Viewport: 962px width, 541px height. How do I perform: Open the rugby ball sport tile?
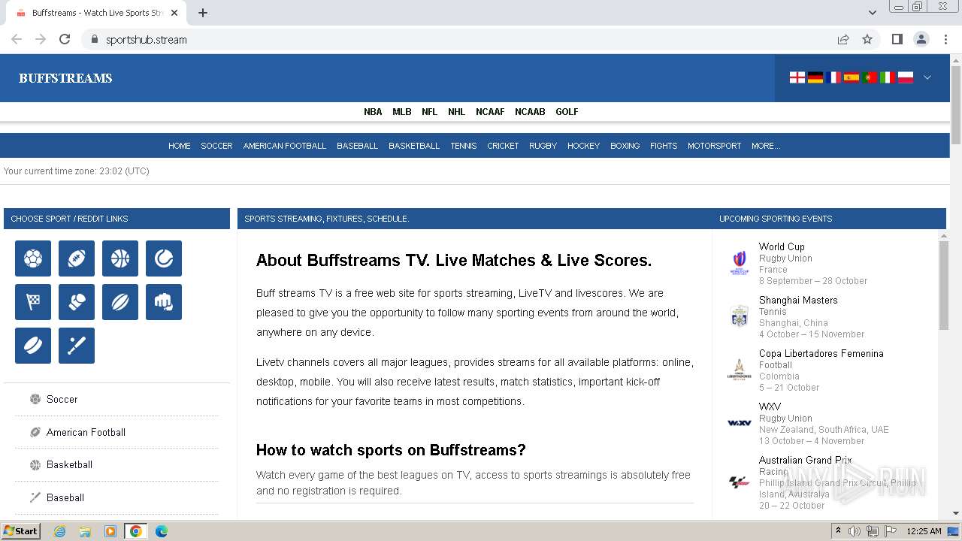pos(120,302)
